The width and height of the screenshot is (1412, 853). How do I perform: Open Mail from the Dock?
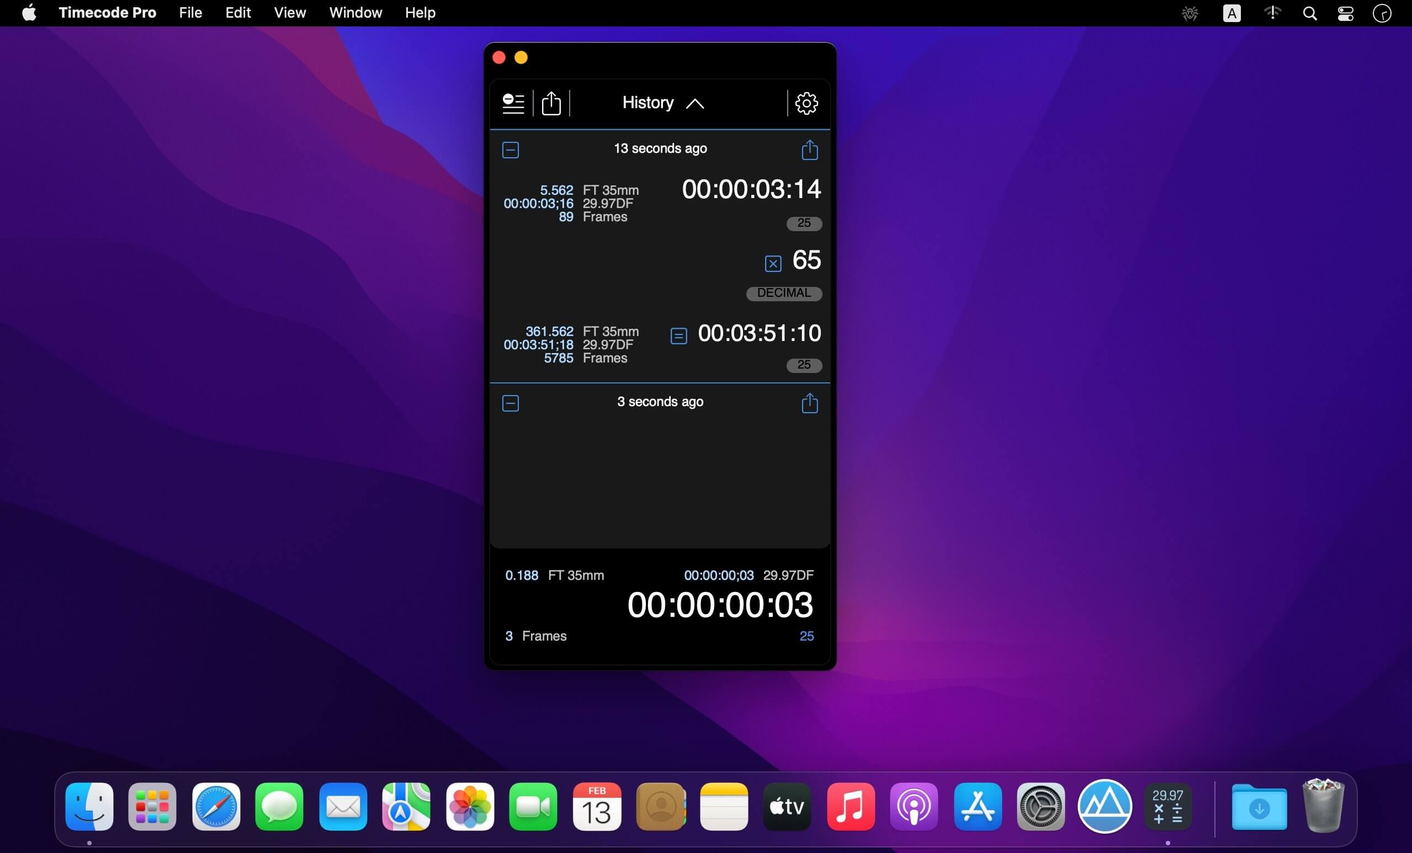tap(343, 806)
